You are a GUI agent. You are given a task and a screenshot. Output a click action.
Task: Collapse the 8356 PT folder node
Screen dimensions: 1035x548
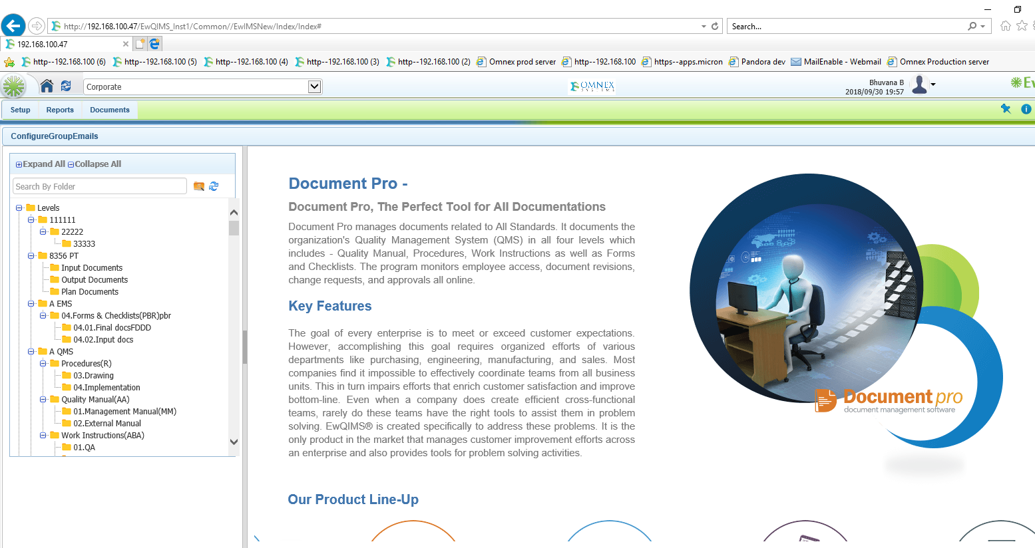pos(31,256)
